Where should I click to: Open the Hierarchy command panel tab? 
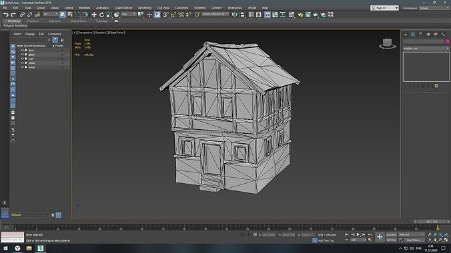coord(420,35)
